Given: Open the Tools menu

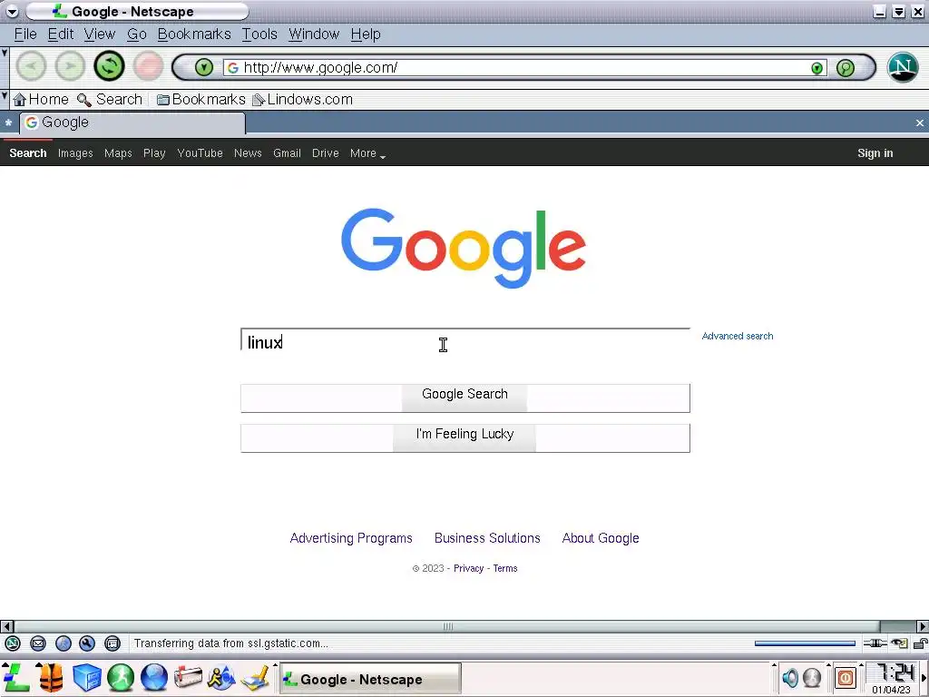Looking at the screenshot, I should [259, 34].
